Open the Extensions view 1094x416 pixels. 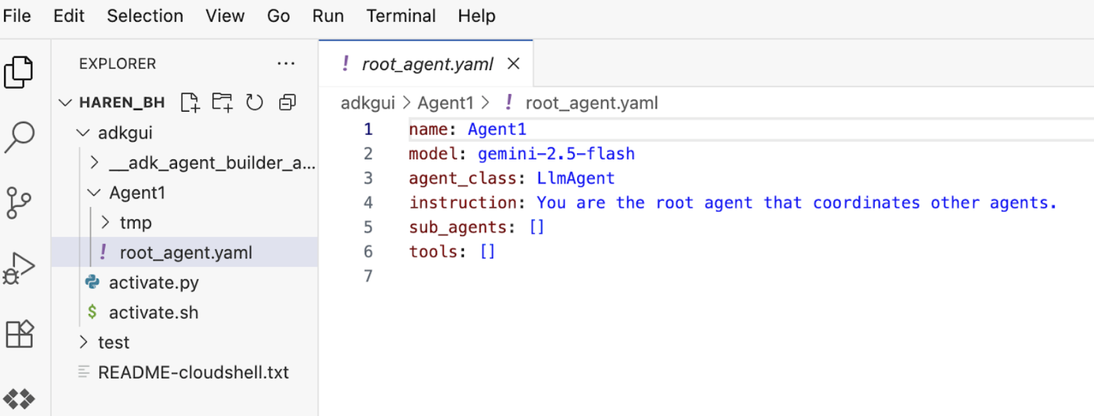click(x=19, y=334)
